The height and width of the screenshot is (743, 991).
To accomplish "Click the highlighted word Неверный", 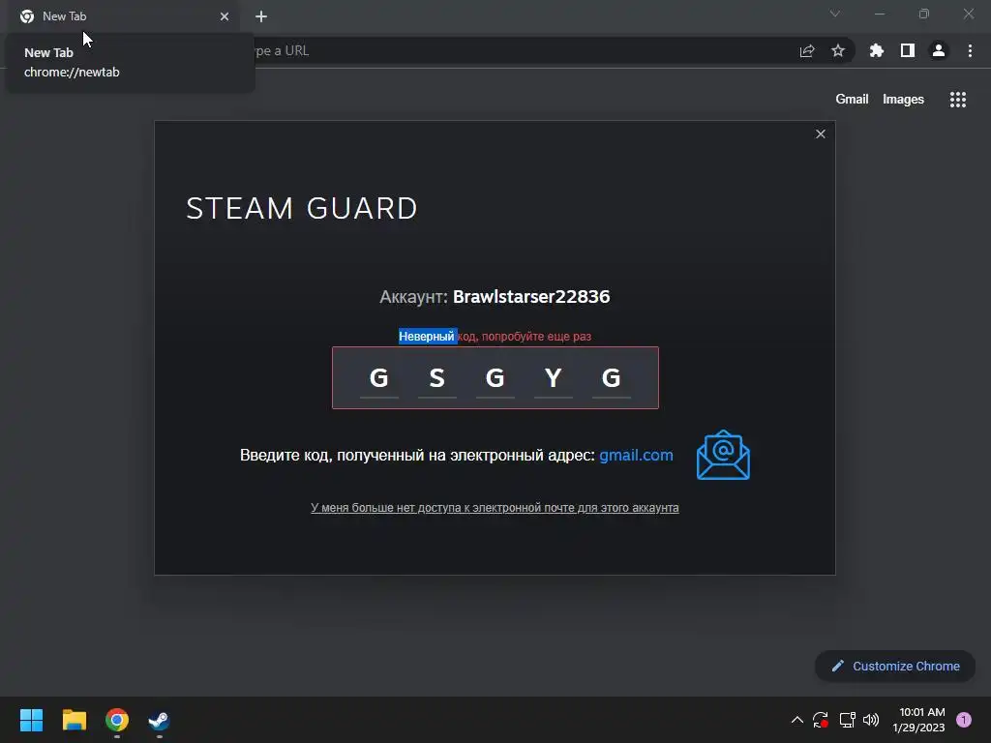I will pyautogui.click(x=427, y=336).
